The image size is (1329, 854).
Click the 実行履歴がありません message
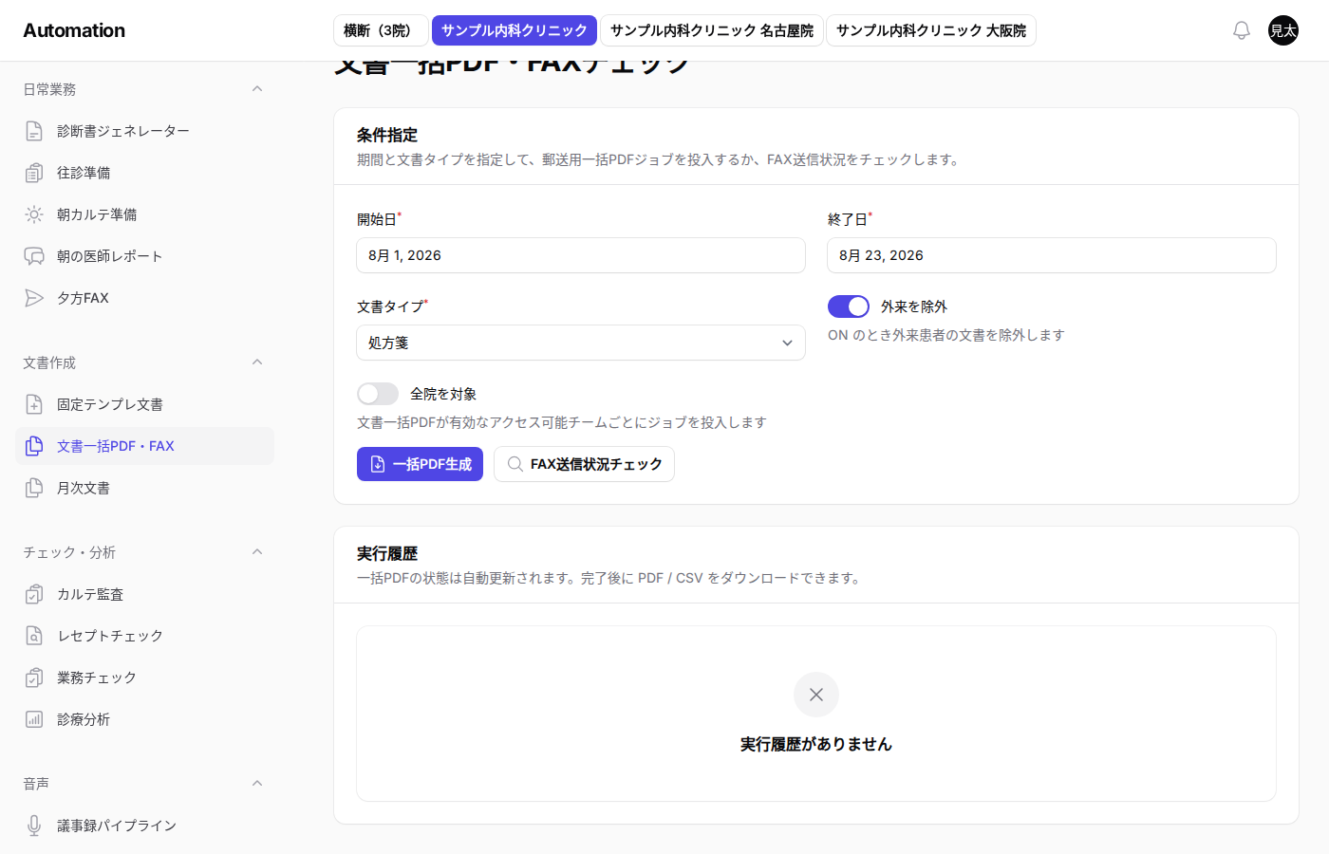(816, 744)
